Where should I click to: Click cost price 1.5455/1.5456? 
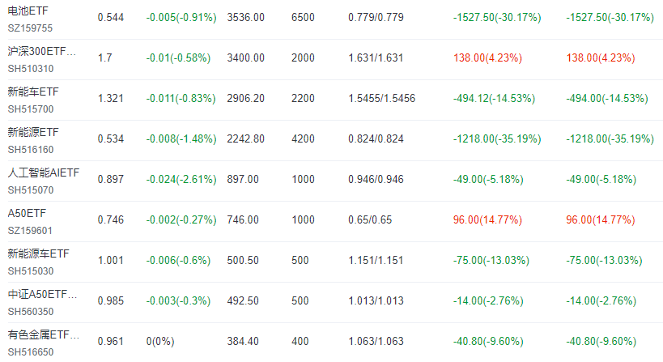pos(382,99)
